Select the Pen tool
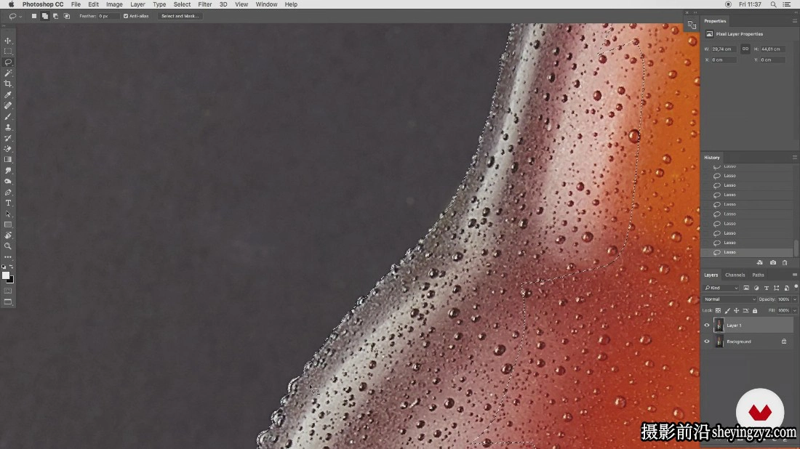800x449 pixels. (8, 192)
